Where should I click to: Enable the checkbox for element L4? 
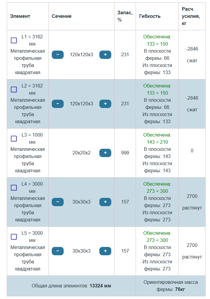point(14,188)
